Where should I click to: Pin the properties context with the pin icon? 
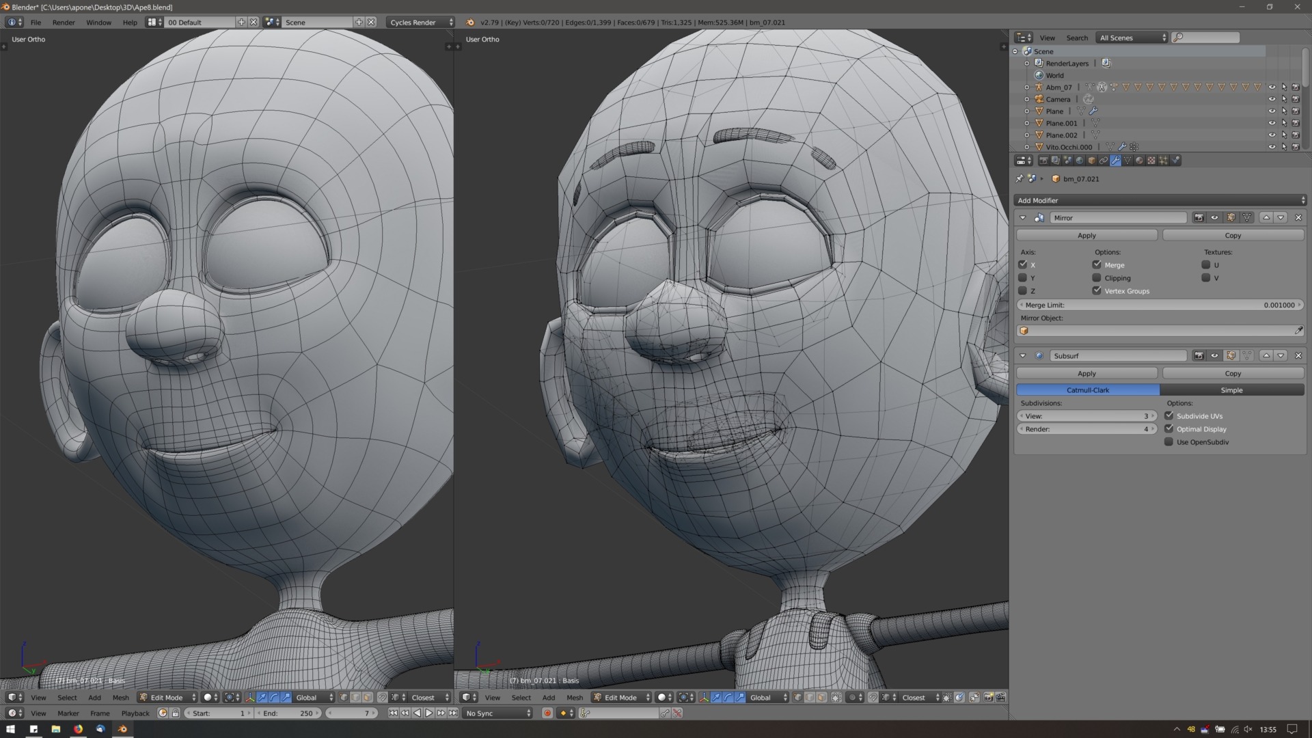1019,179
